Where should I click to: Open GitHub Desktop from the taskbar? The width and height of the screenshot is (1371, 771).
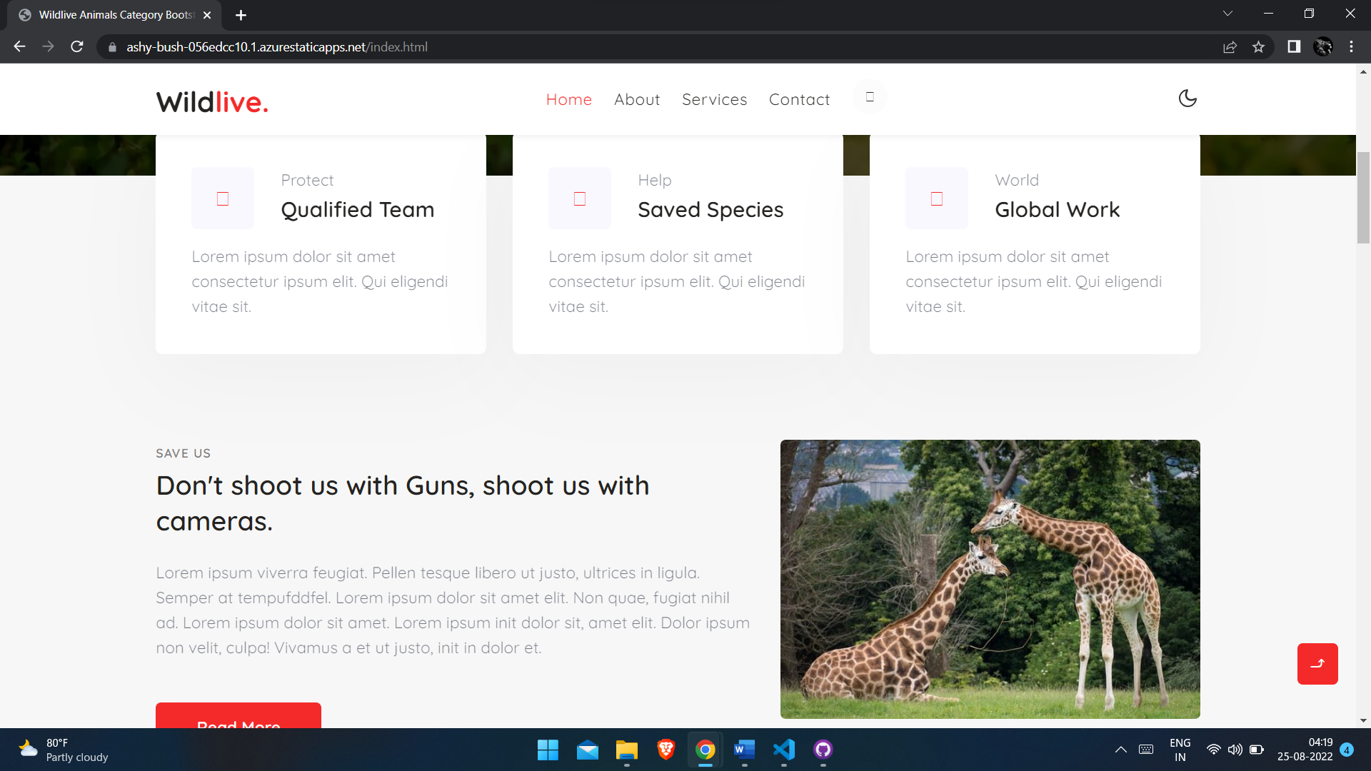[x=823, y=750]
